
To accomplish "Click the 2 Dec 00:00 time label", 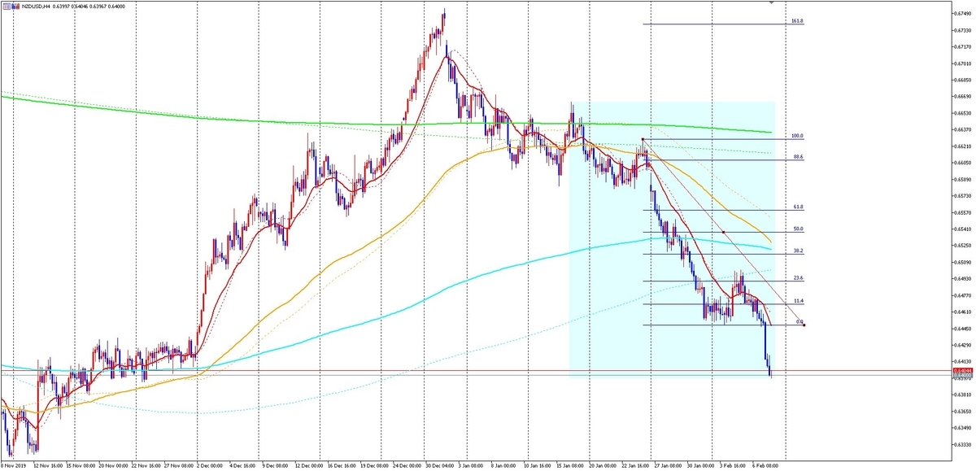I will 211,466.
